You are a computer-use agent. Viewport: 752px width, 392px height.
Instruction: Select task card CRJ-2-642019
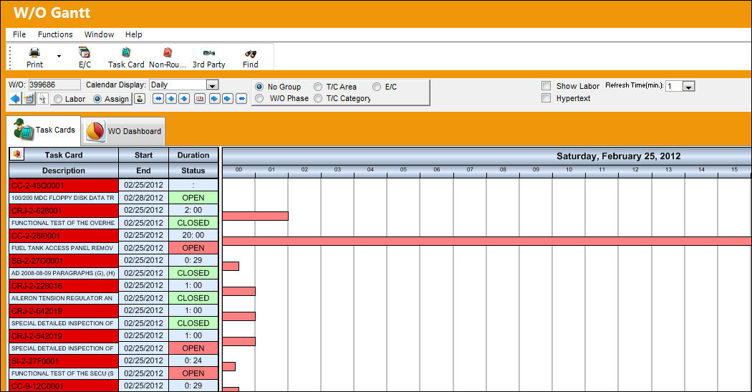(64, 310)
